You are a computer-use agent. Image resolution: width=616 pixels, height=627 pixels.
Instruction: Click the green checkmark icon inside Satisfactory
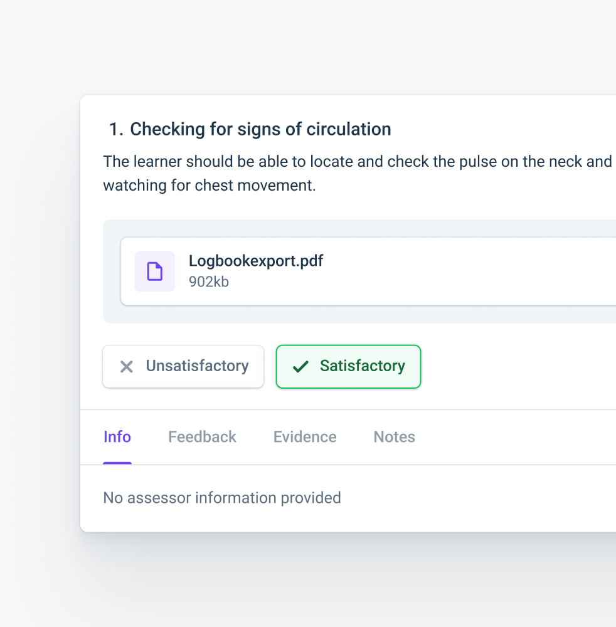[x=300, y=366]
